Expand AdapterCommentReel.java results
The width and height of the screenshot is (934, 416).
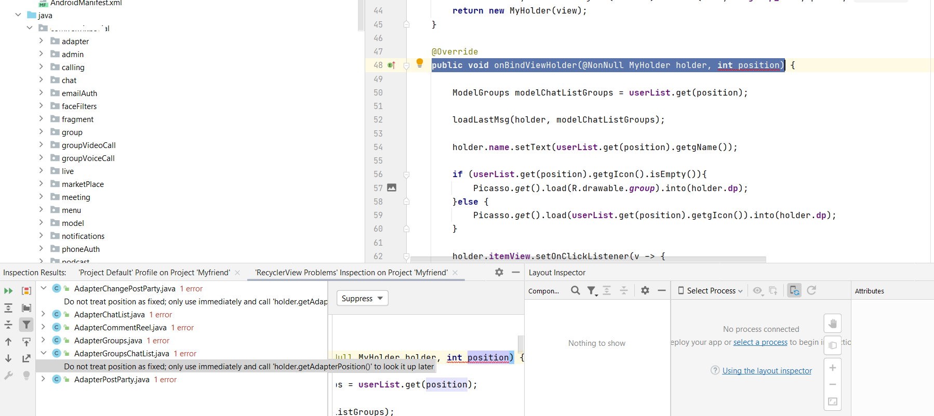coord(44,327)
